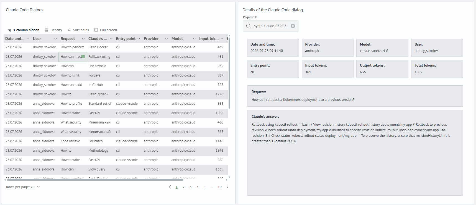Open the Provider column menu chevron
The image size is (476, 205).
point(167,39)
